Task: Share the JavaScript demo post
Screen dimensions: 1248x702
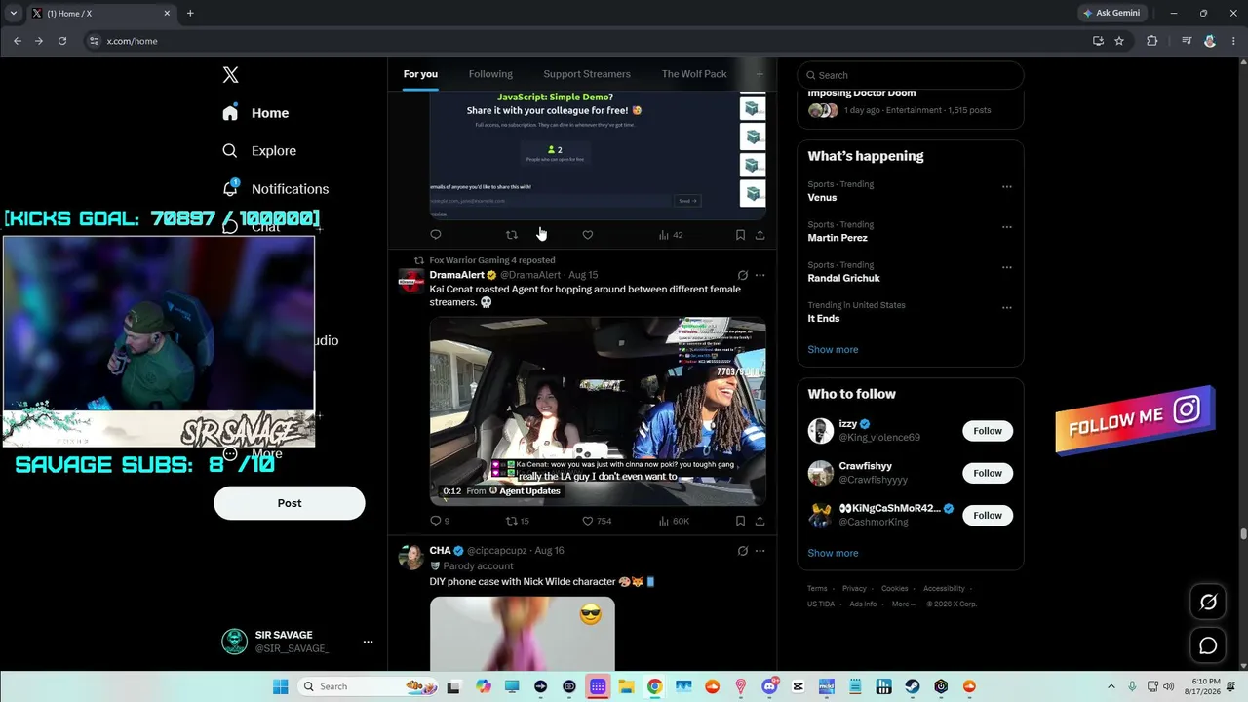Action: (760, 234)
